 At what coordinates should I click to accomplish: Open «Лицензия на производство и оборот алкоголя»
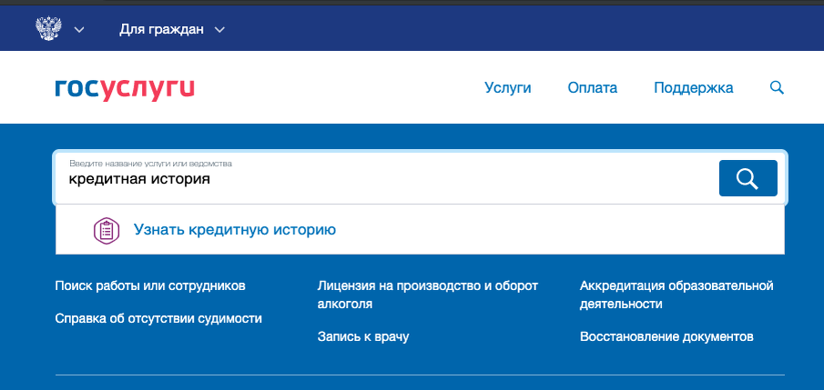click(x=428, y=295)
